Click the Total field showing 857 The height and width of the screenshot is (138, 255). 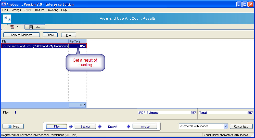point(226,113)
